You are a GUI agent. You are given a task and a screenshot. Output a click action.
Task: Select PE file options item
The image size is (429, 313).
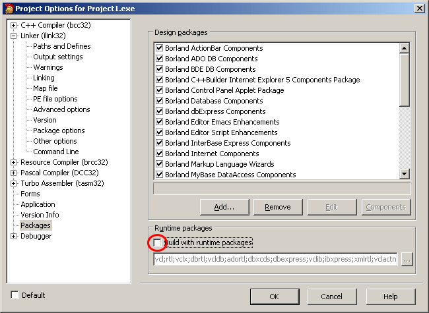click(55, 99)
